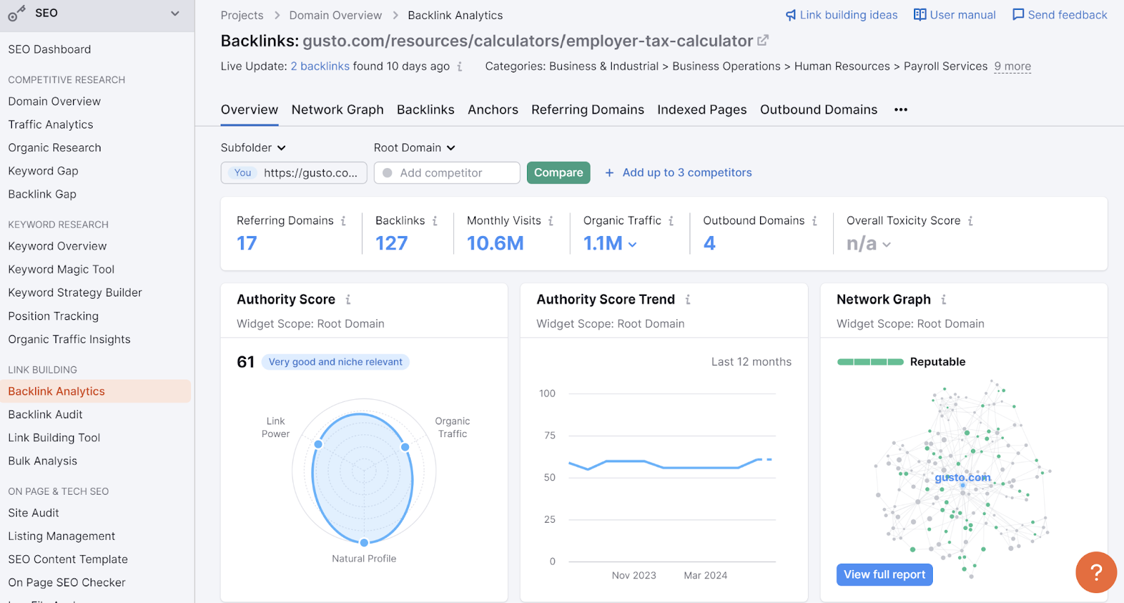Open the Indexed Pages tab
Image resolution: width=1124 pixels, height=603 pixels.
(x=702, y=110)
